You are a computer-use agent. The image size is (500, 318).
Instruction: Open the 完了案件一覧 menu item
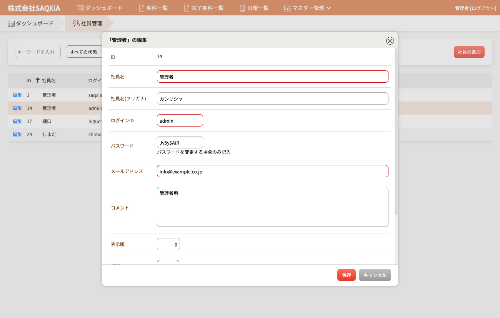(x=207, y=8)
